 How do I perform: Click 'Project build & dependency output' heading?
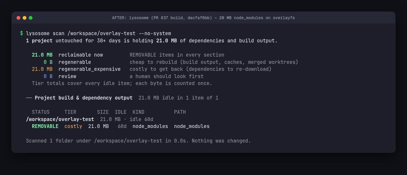pyautogui.click(x=84, y=98)
